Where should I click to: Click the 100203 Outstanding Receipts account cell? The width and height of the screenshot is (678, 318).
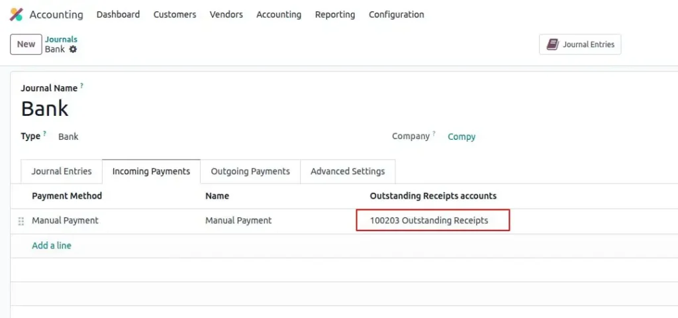click(433, 220)
